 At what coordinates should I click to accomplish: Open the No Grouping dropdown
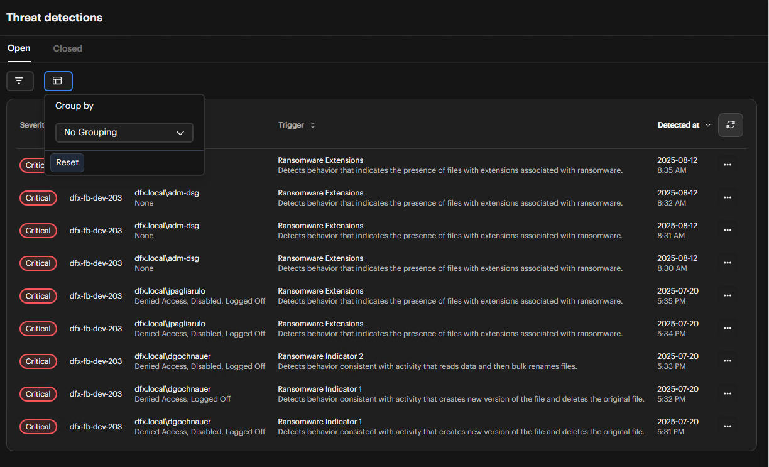click(124, 133)
